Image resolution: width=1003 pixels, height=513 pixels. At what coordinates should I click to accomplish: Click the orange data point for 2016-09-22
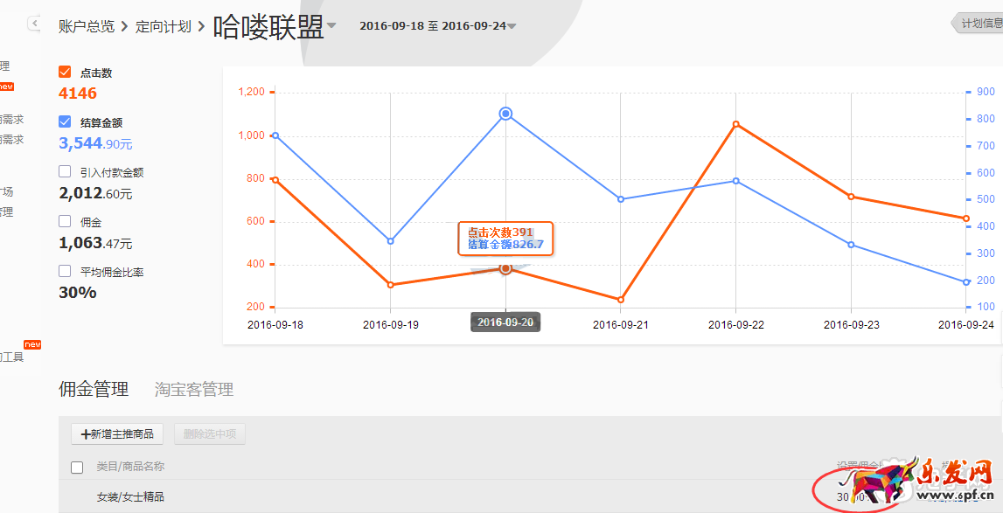click(x=736, y=124)
